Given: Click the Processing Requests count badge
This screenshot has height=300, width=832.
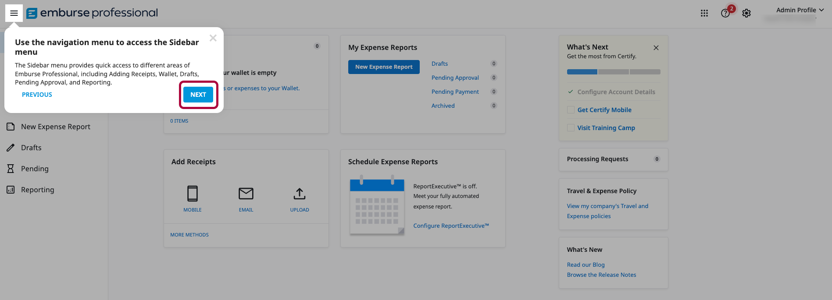Looking at the screenshot, I should [x=657, y=159].
